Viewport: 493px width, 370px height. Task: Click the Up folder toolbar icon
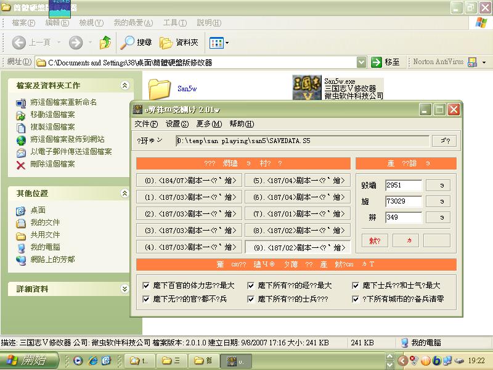[x=105, y=43]
